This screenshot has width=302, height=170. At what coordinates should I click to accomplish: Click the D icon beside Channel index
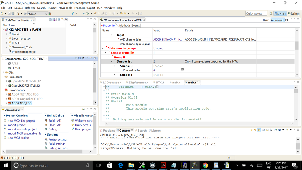pyautogui.click(x=182, y=70)
